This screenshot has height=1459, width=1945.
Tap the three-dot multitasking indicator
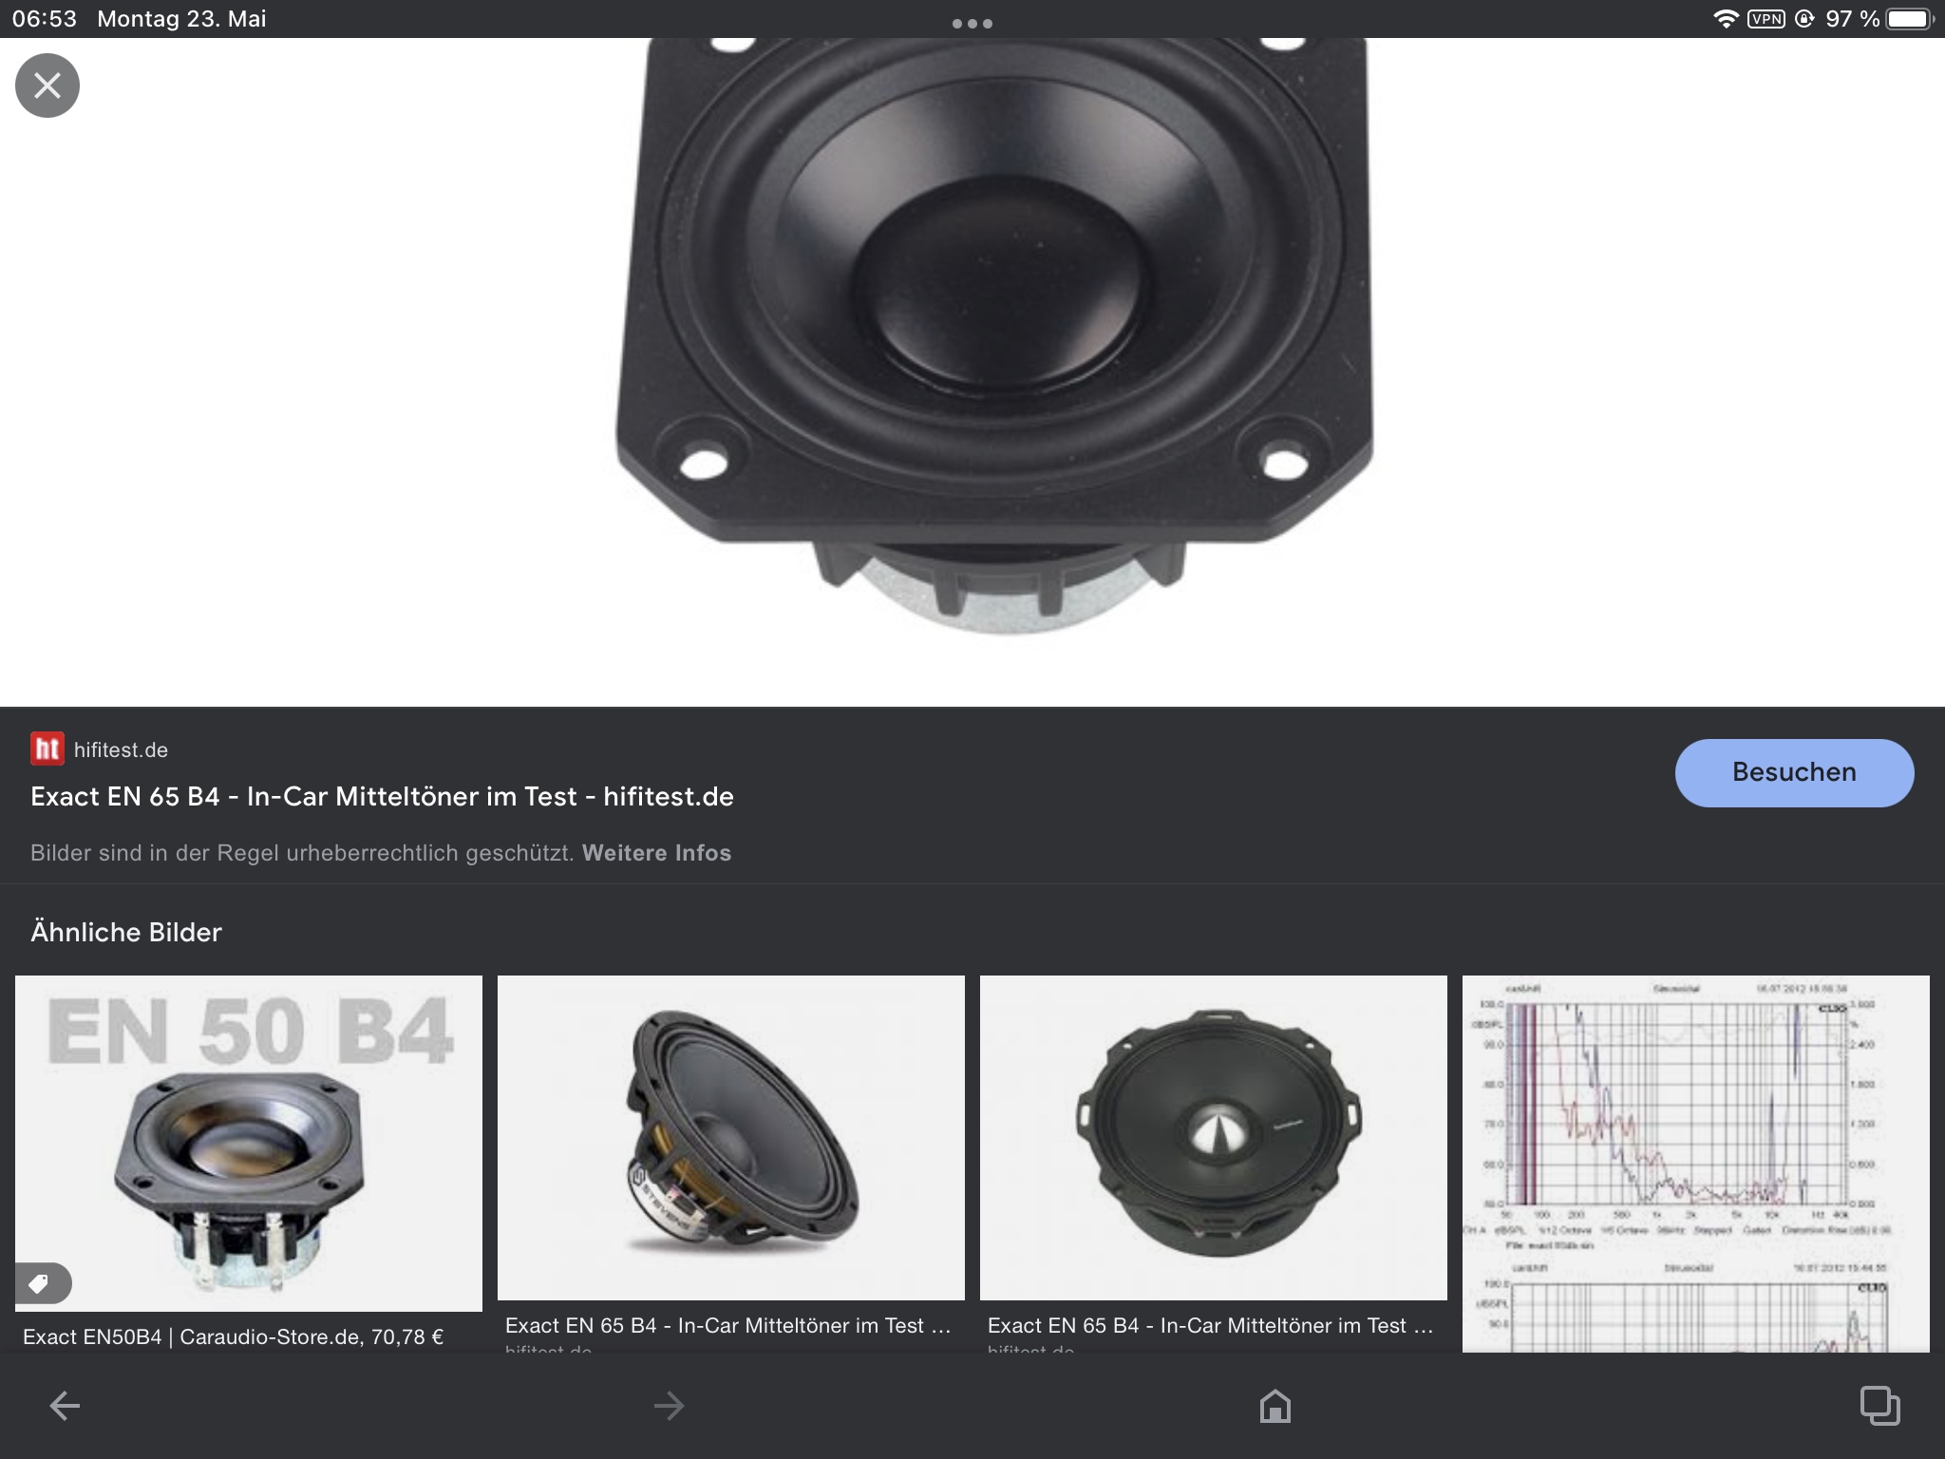tap(972, 23)
